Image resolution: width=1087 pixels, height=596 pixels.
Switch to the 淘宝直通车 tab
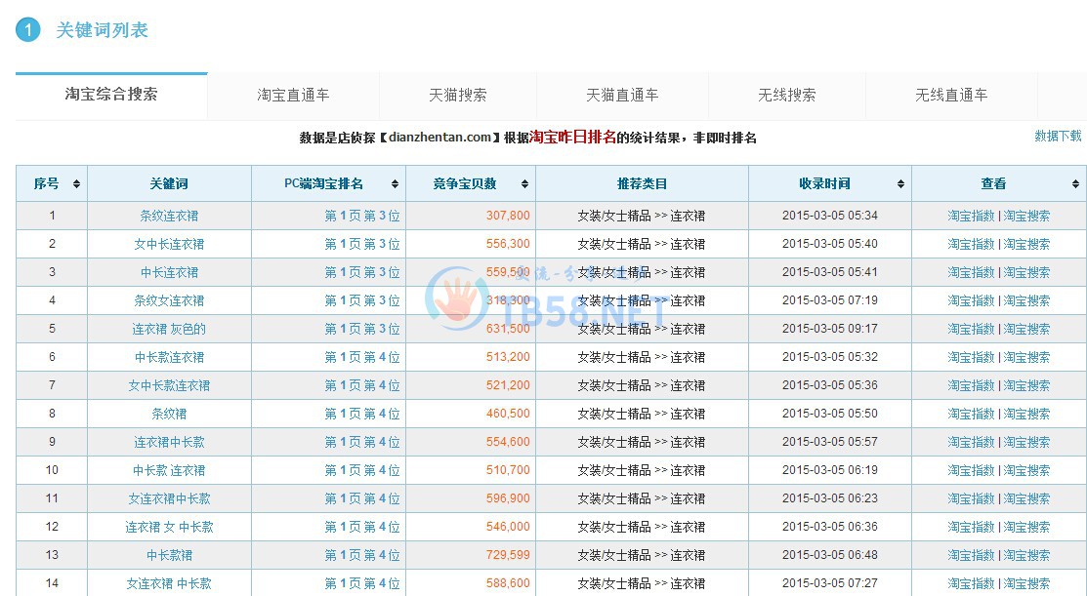[x=293, y=96]
